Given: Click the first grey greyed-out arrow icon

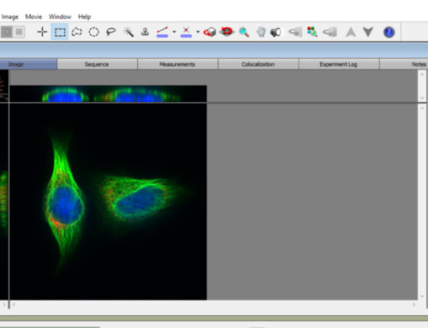Looking at the screenshot, I should tap(295, 32).
